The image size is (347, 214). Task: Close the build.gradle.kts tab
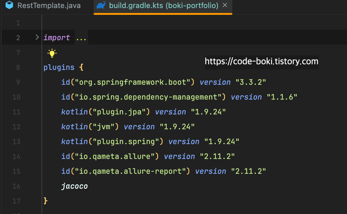[x=225, y=5]
